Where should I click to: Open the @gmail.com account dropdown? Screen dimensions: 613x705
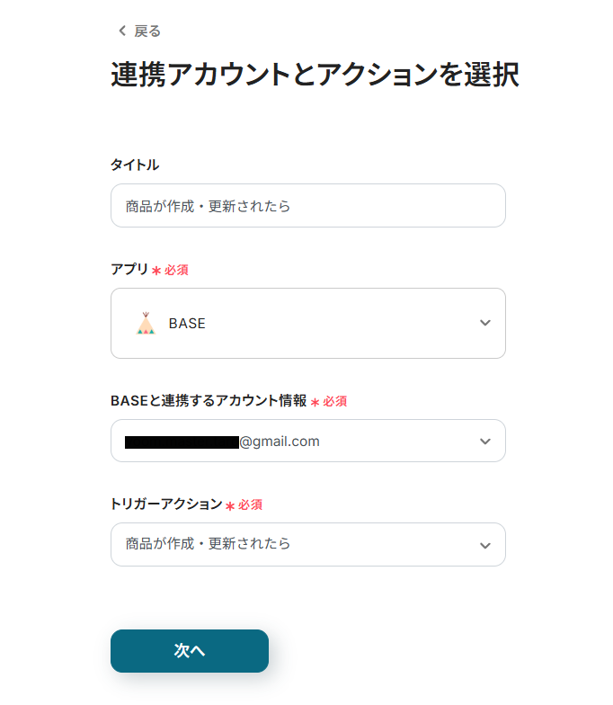(280, 442)
